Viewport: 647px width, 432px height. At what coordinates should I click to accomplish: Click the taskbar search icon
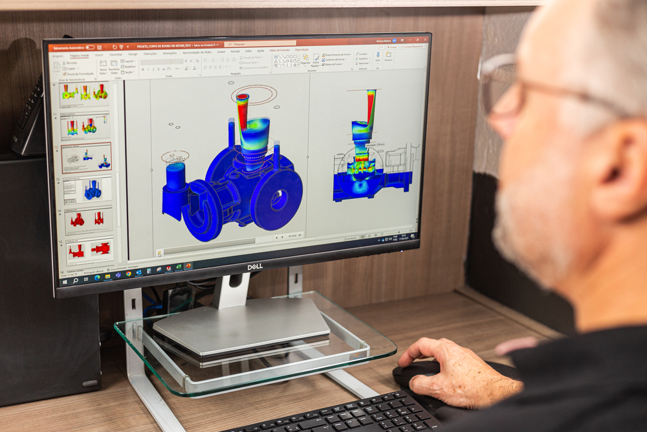click(x=76, y=280)
